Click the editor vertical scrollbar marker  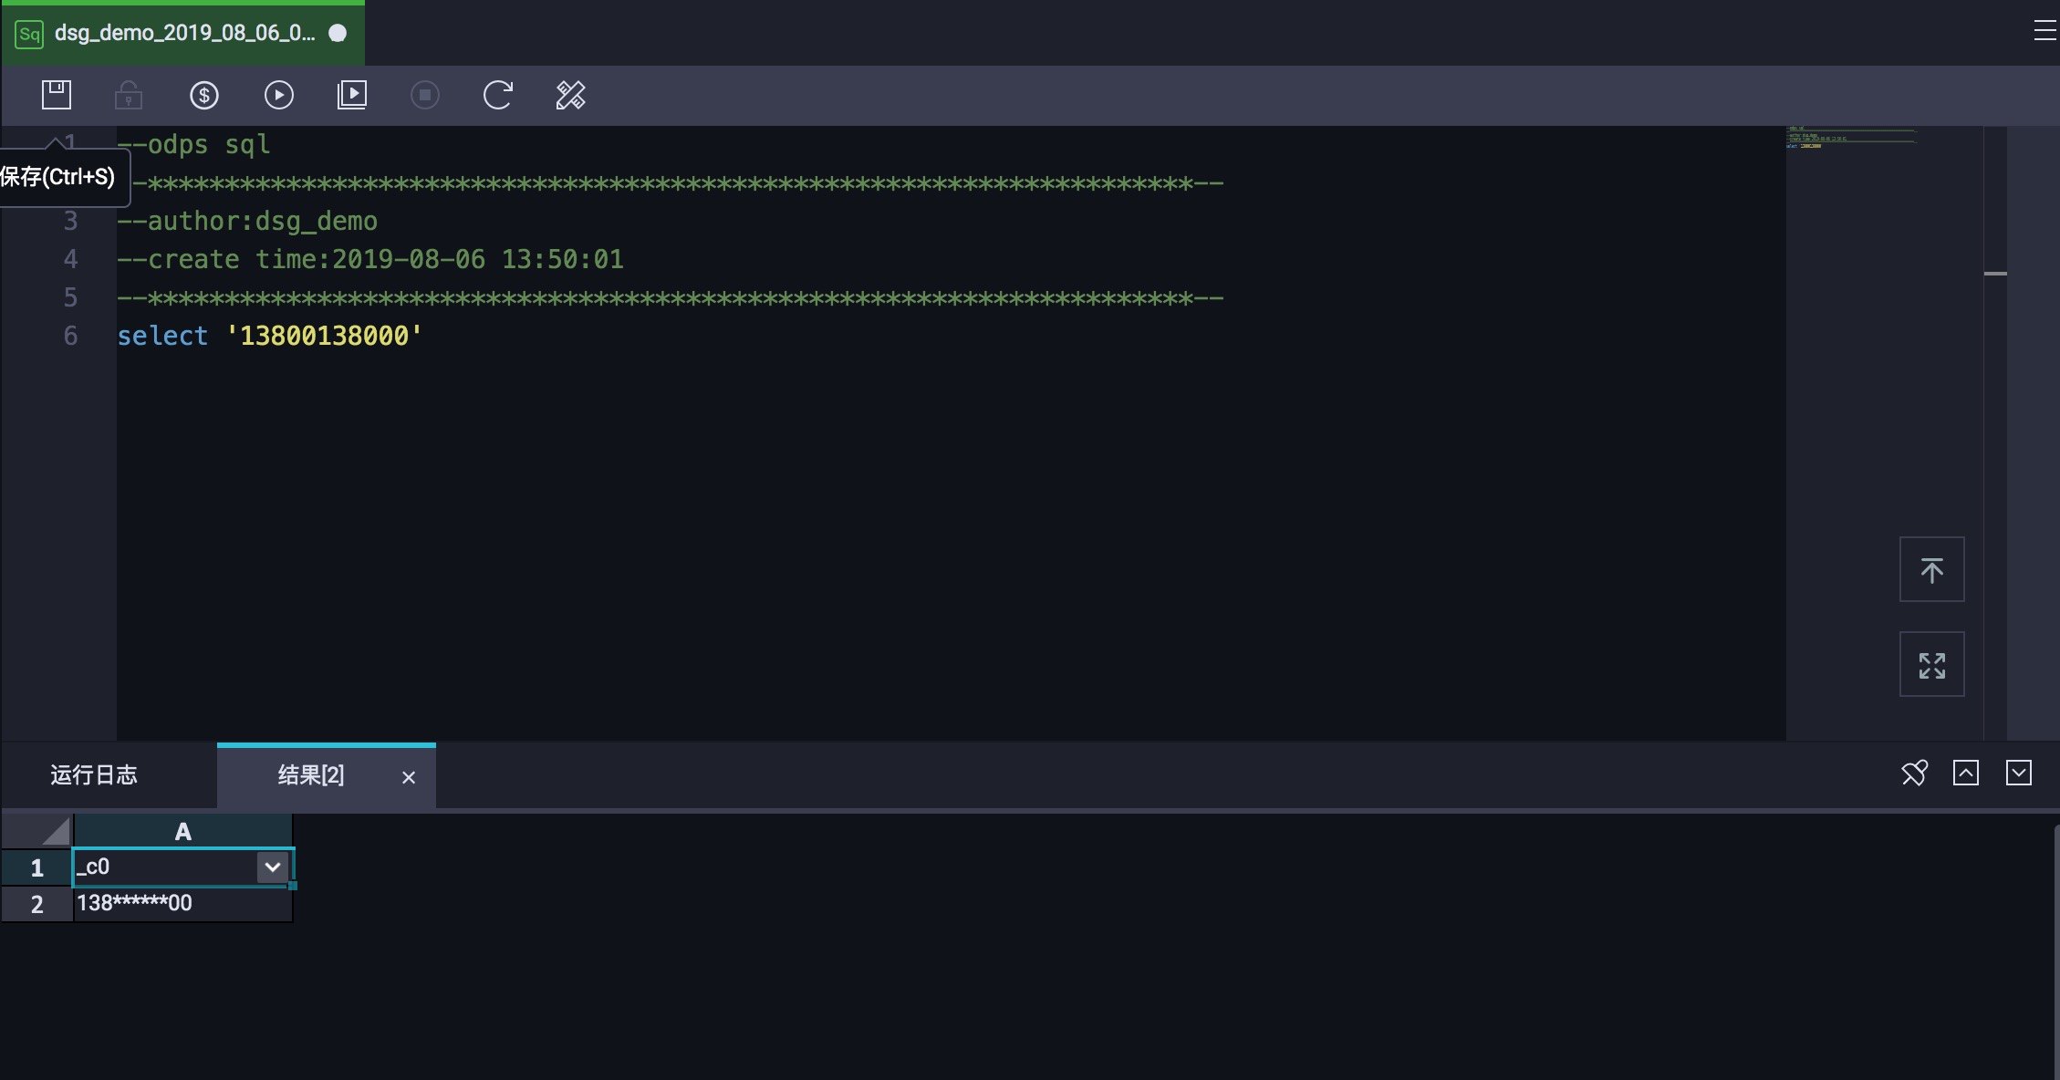(x=1995, y=274)
